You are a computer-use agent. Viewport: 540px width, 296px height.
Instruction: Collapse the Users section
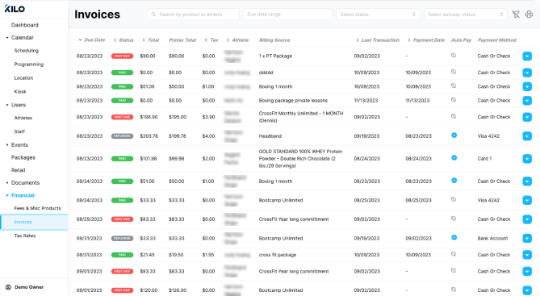[x=7, y=105]
